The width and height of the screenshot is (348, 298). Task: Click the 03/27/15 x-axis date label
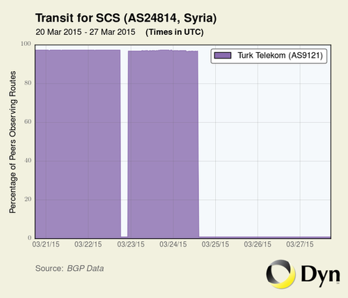[x=300, y=244]
